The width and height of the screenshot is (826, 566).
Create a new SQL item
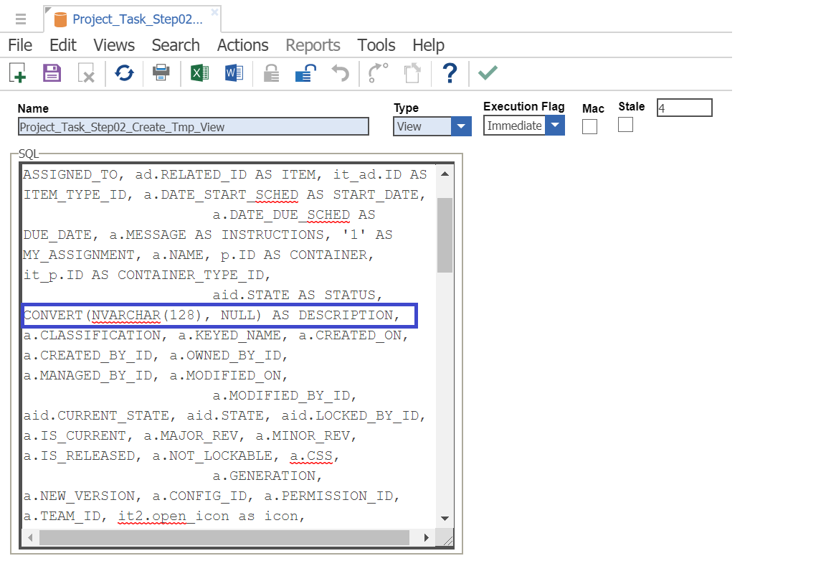tap(16, 72)
